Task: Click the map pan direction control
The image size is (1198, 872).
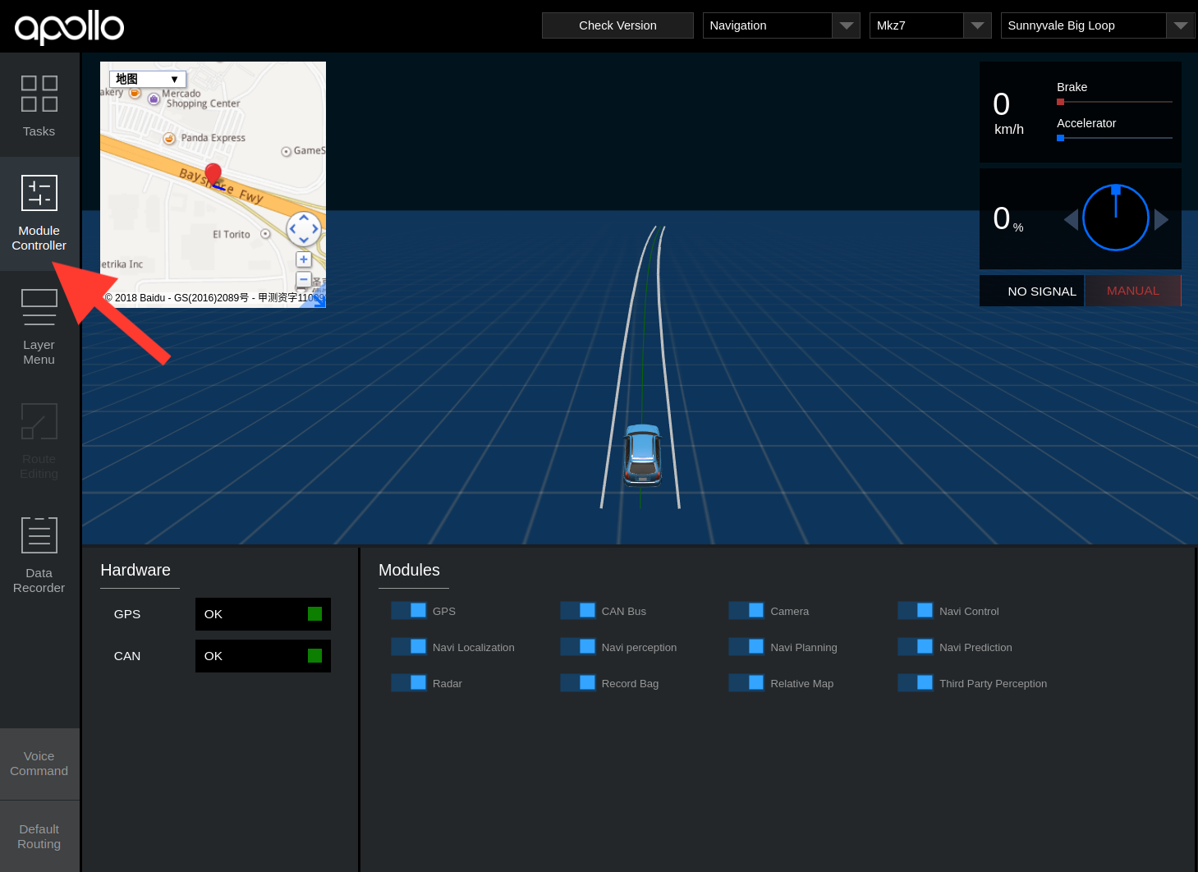Action: (x=304, y=229)
